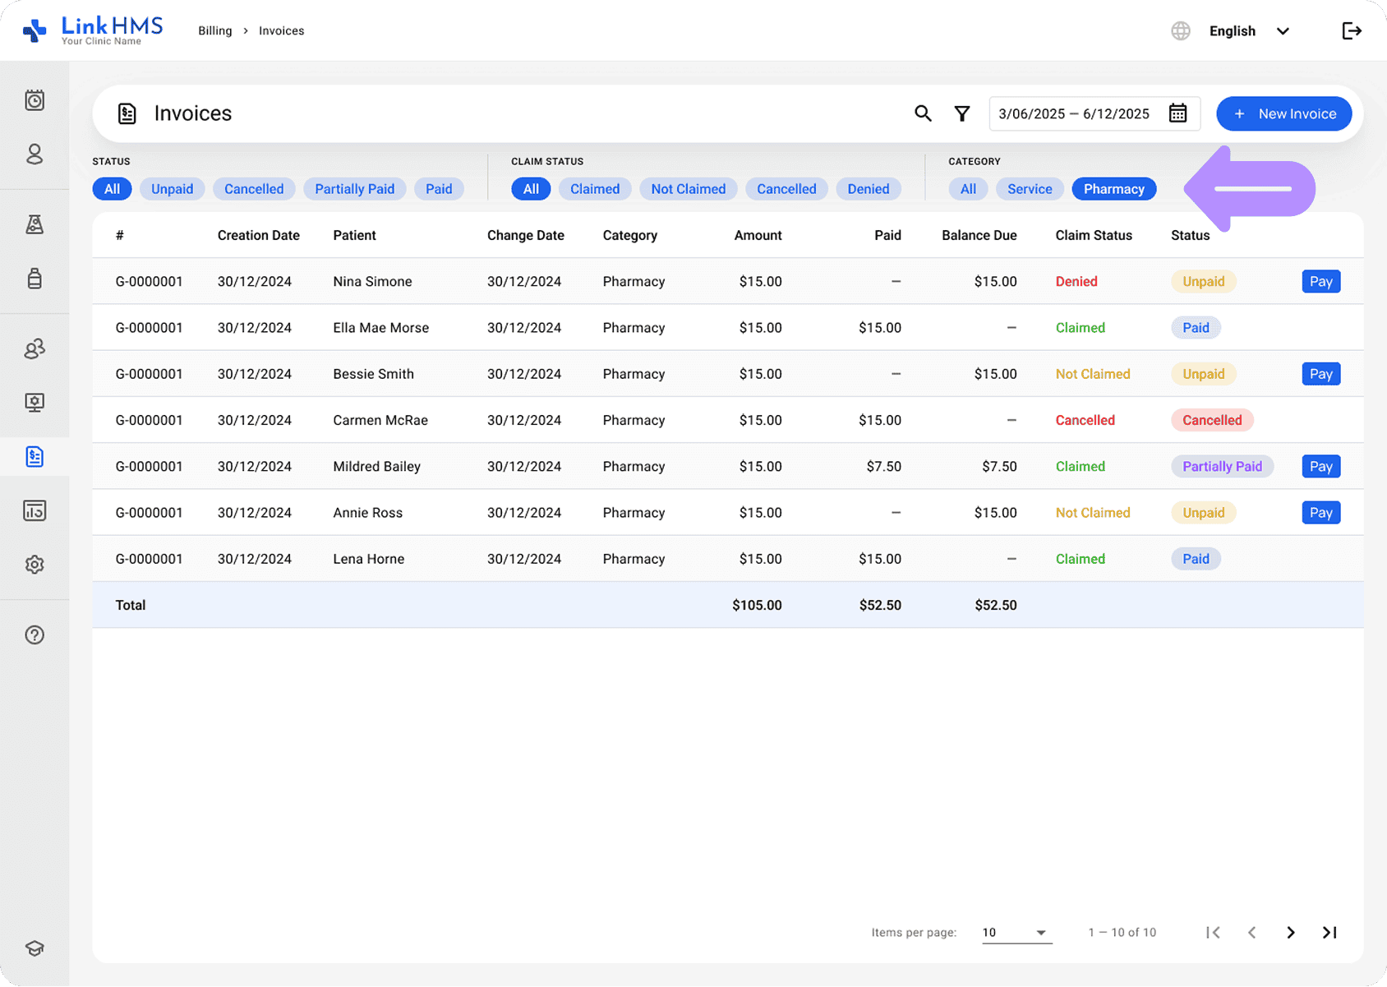Select the All category chip
Image resolution: width=1387 pixels, height=987 pixels.
[x=968, y=189]
